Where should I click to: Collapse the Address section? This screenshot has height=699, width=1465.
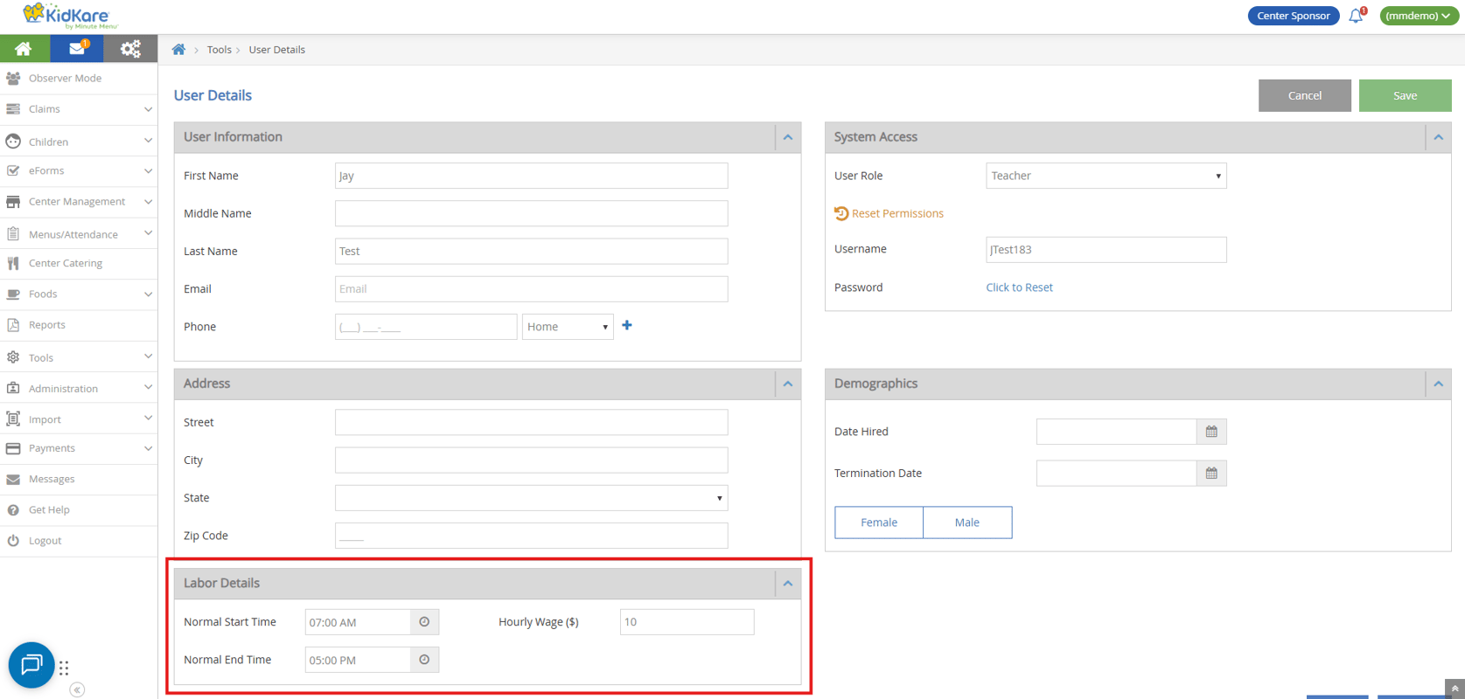(788, 384)
